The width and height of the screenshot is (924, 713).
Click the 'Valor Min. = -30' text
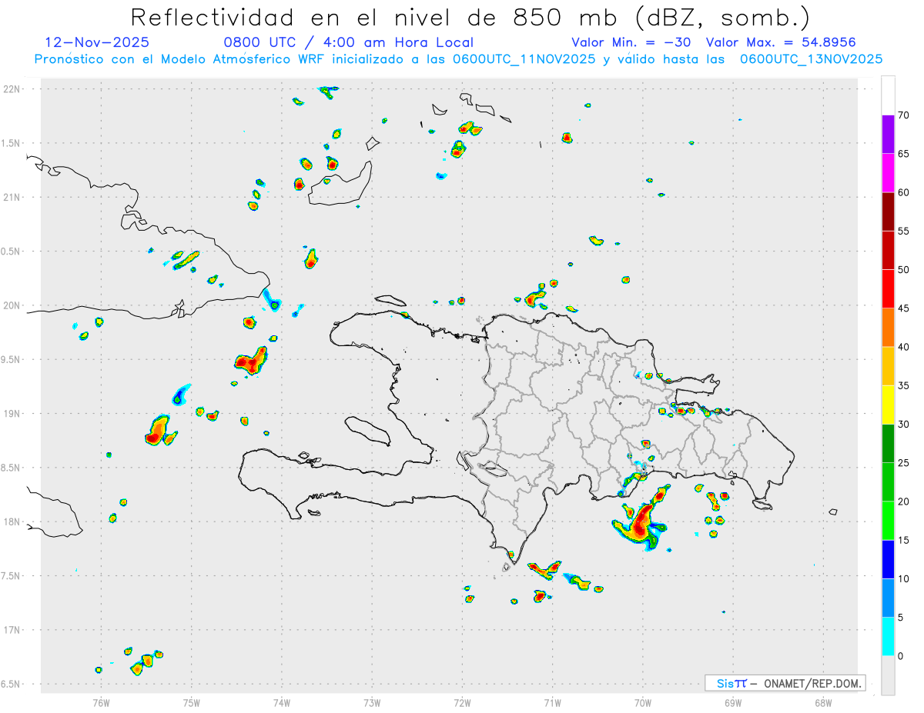631,42
